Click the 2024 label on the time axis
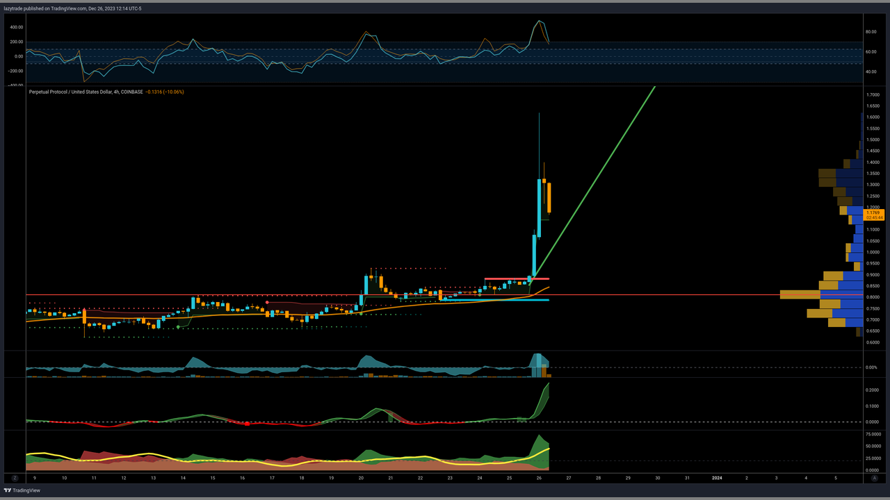Screen dimensions: 890x500 (717, 478)
